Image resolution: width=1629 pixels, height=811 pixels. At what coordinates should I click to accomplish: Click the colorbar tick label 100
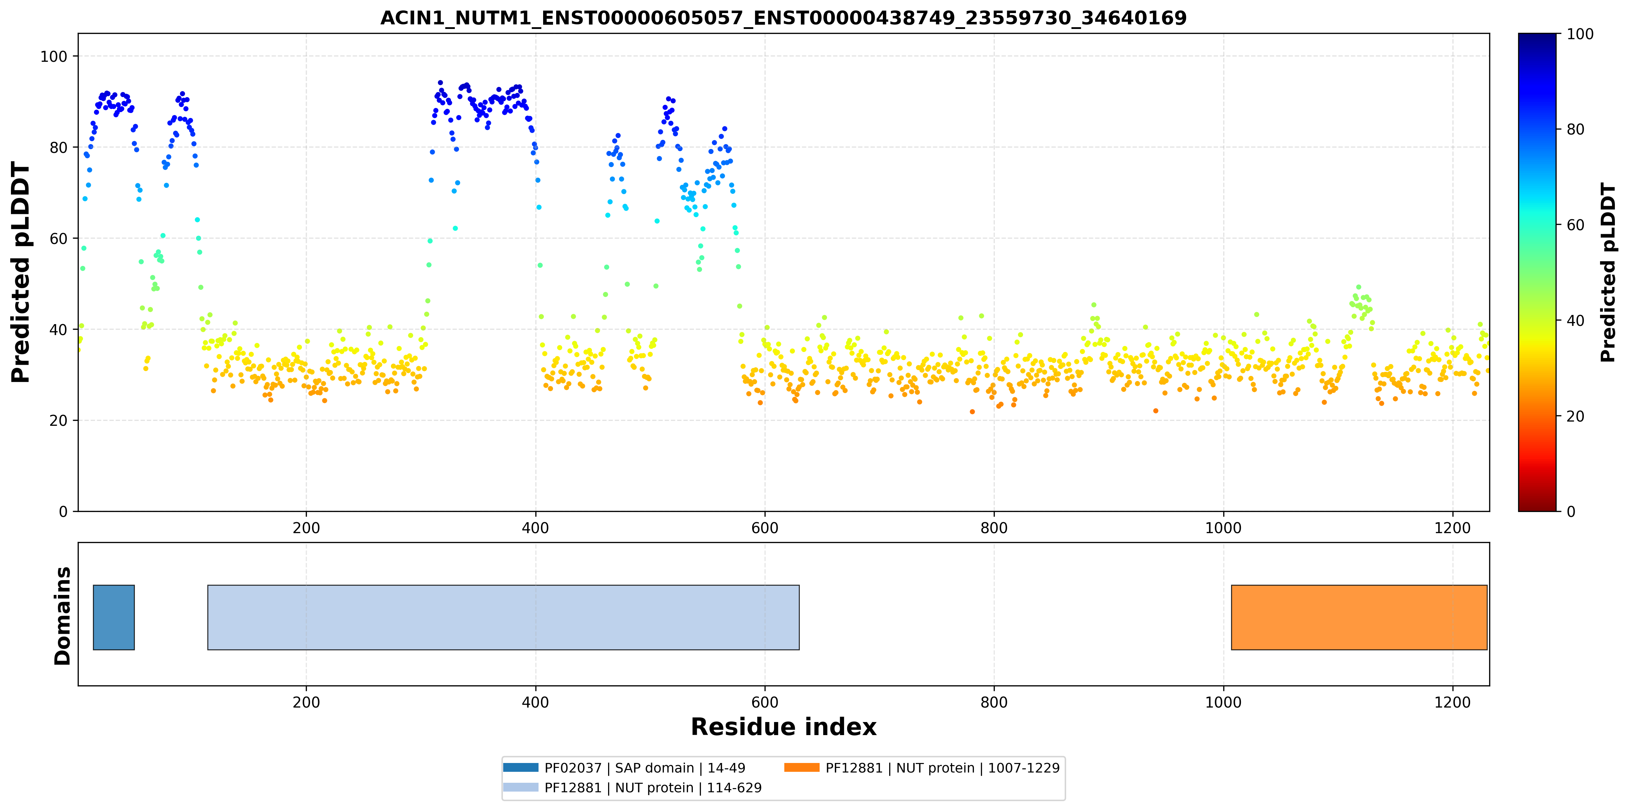[1580, 34]
